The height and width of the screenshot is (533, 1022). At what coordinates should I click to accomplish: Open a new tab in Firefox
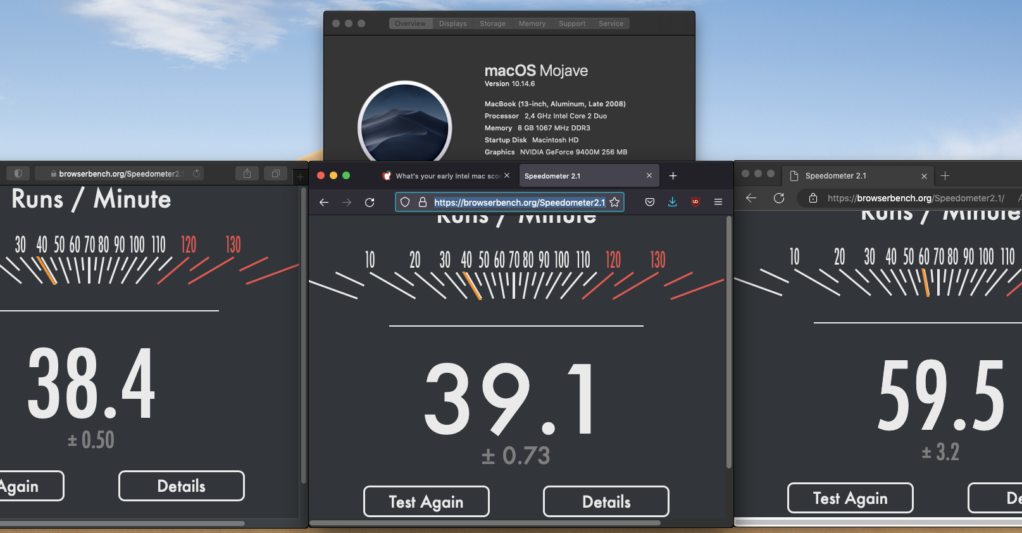673,175
